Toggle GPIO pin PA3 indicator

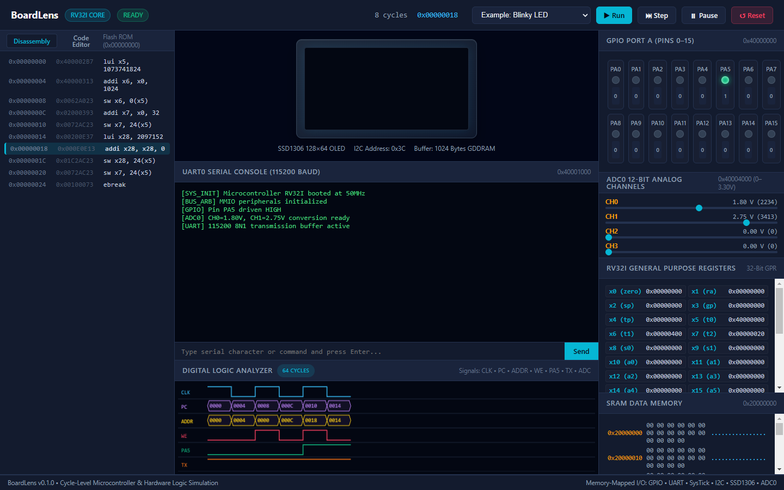pyautogui.click(x=680, y=80)
